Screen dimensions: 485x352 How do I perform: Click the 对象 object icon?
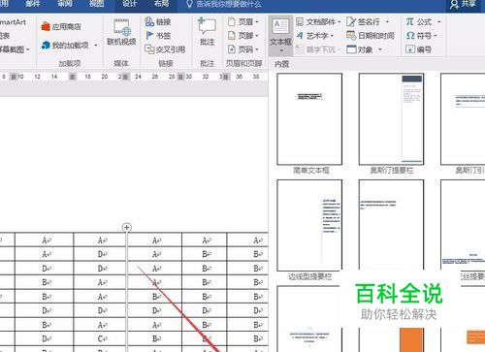[351, 49]
